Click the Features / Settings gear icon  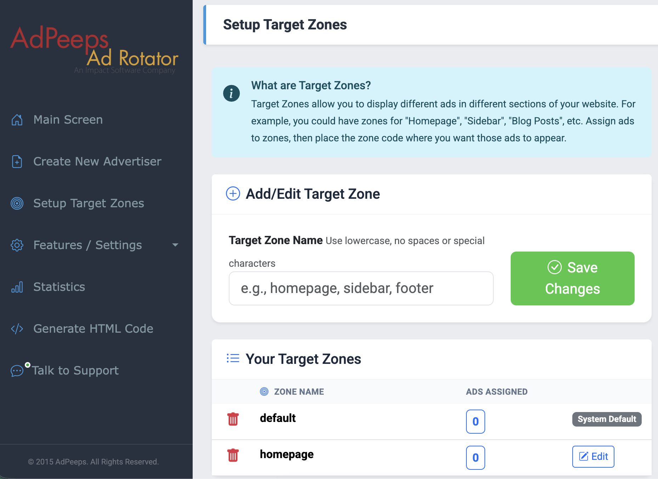(x=17, y=245)
